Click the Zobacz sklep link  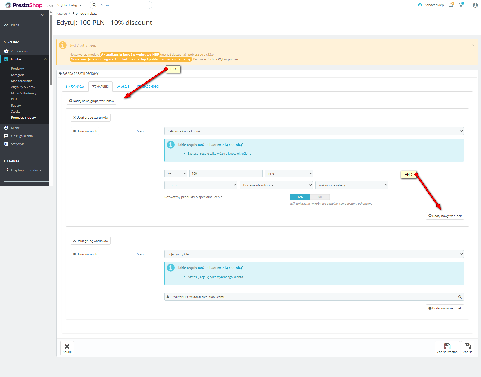(x=434, y=5)
